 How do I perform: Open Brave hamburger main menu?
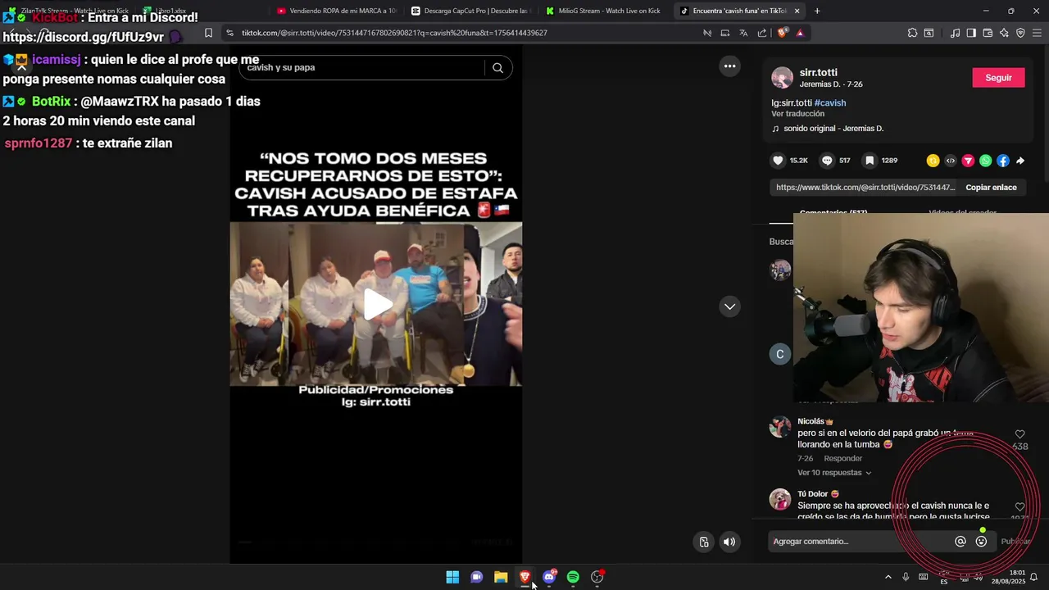tap(1038, 33)
